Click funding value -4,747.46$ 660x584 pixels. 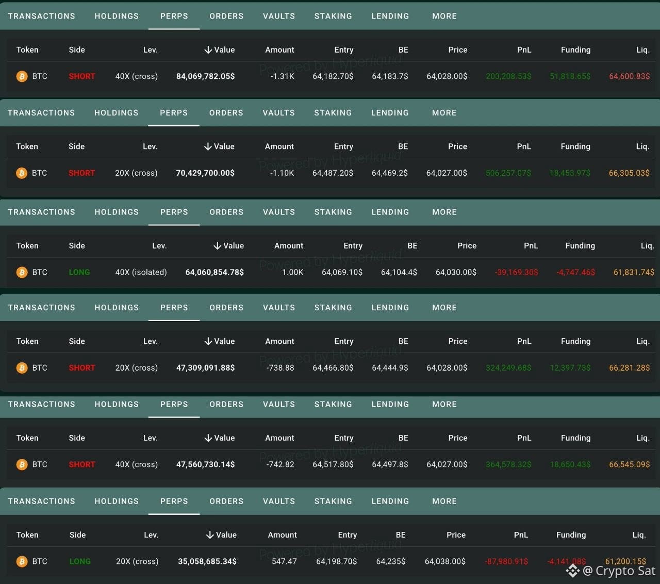[575, 272]
